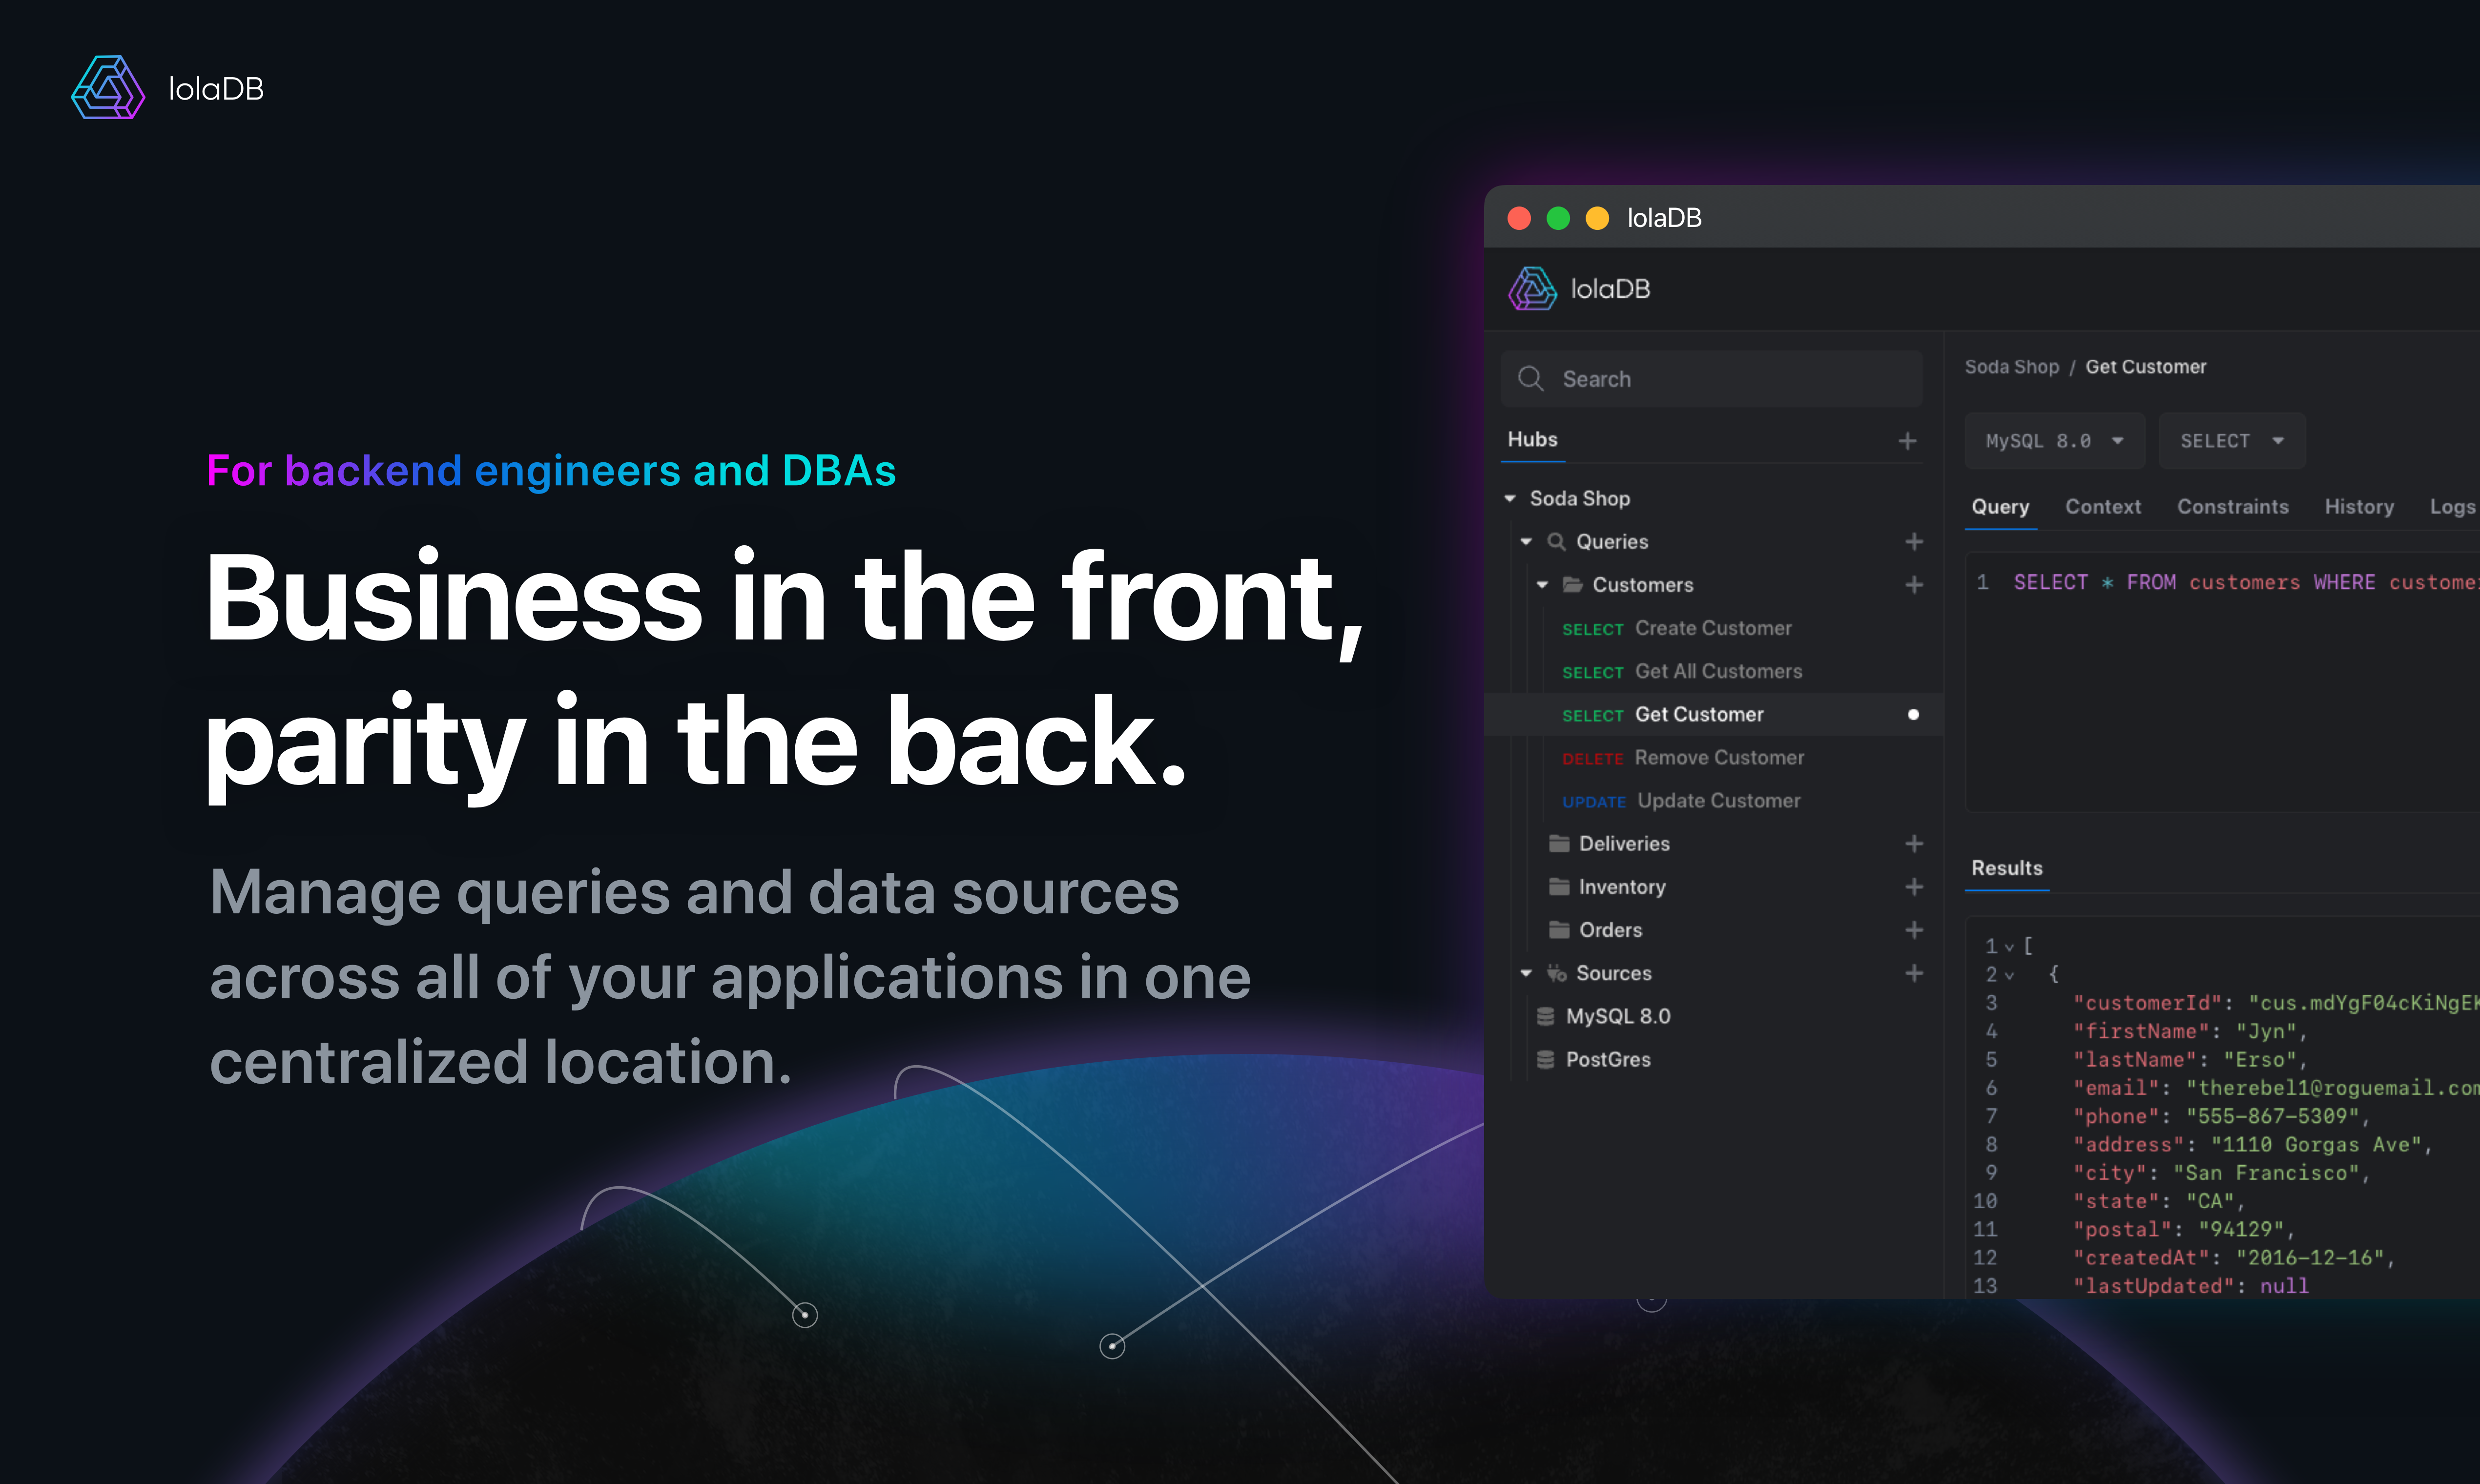Viewport: 2480px width, 1484px height.
Task: Click the "San Francisco" city value
Action: click(x=2266, y=1173)
